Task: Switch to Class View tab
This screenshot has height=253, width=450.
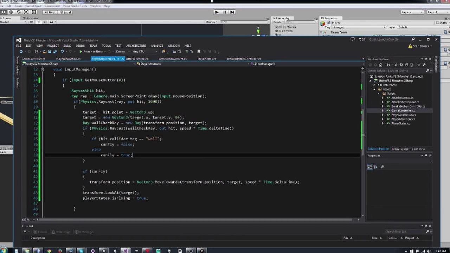Action: point(418,149)
